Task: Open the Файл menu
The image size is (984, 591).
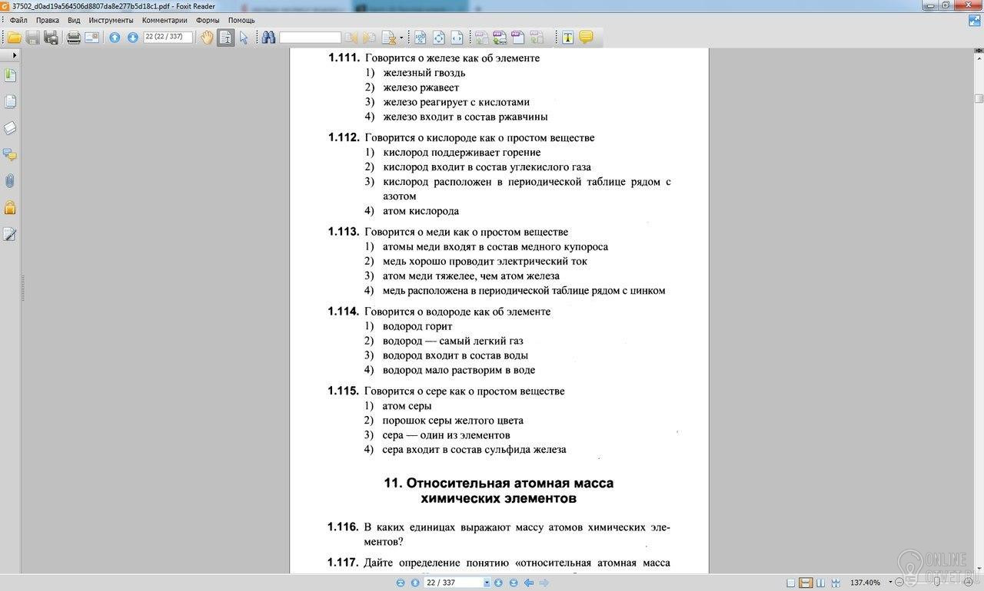Action: pyautogui.click(x=18, y=20)
